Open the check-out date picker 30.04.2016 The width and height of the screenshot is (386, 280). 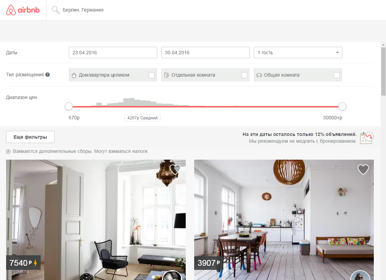click(205, 53)
